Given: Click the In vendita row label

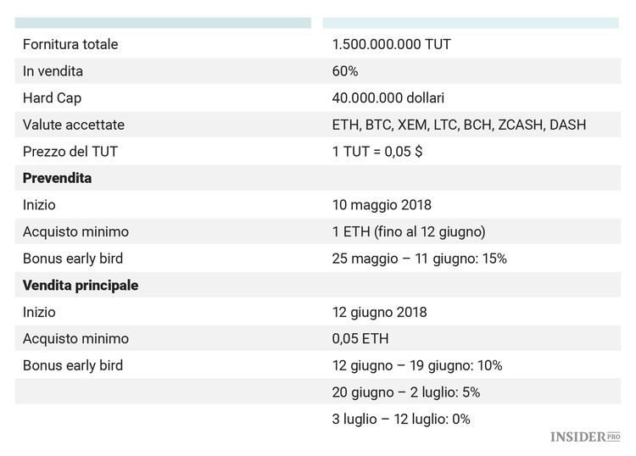Looking at the screenshot, I should click(x=53, y=71).
